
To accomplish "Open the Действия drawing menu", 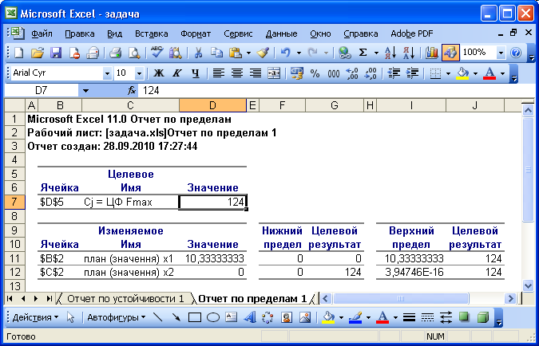I will pyautogui.click(x=35, y=317).
